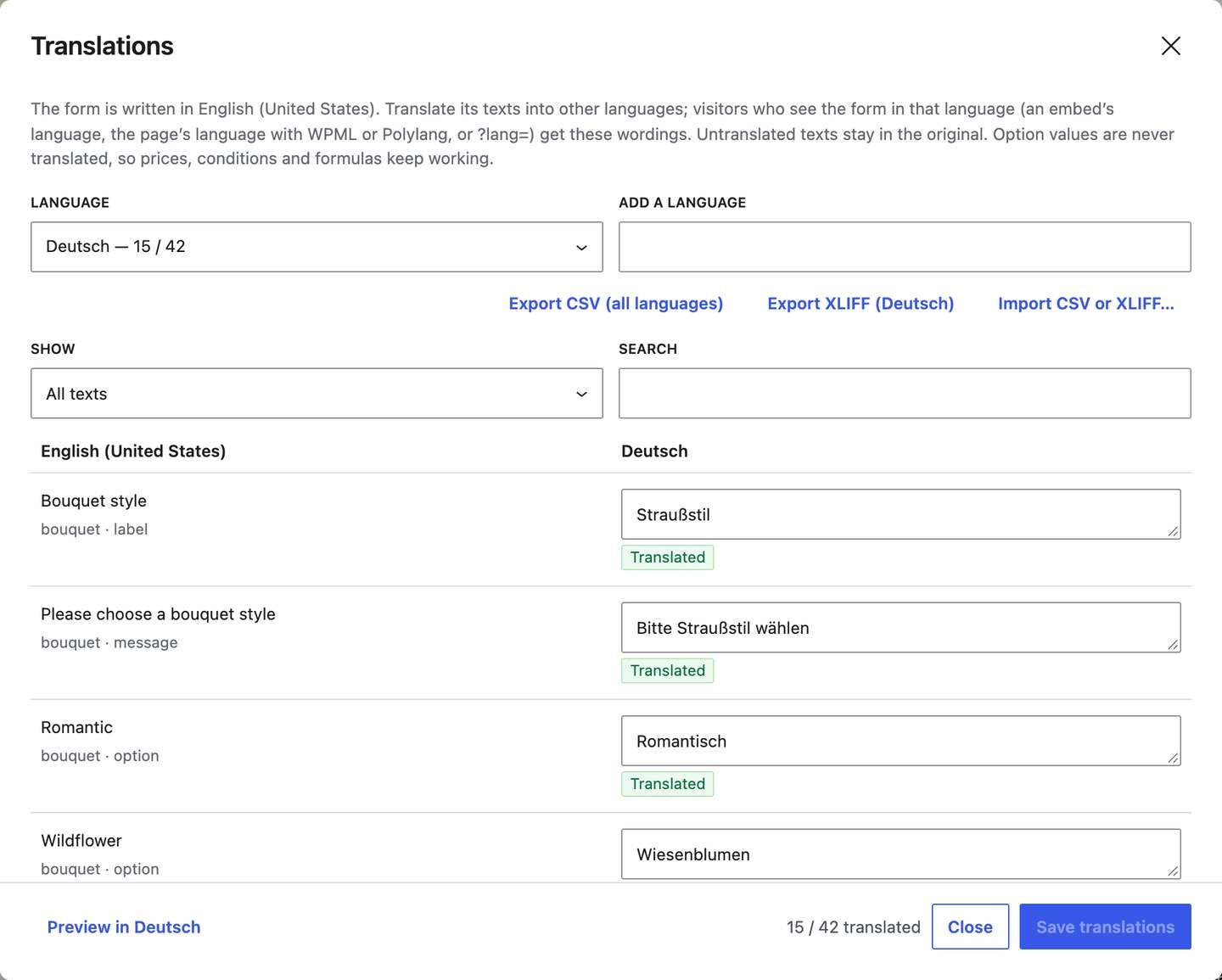The height and width of the screenshot is (980, 1222).
Task: Select the source text 'Romantic'
Action: [x=76, y=727]
